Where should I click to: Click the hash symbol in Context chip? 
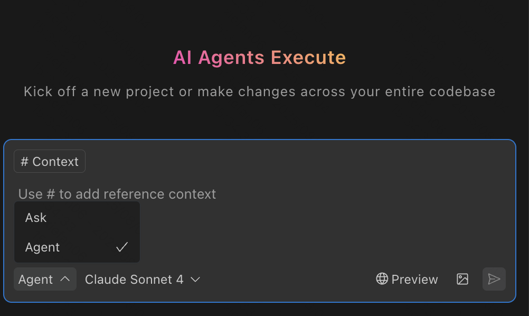24,162
